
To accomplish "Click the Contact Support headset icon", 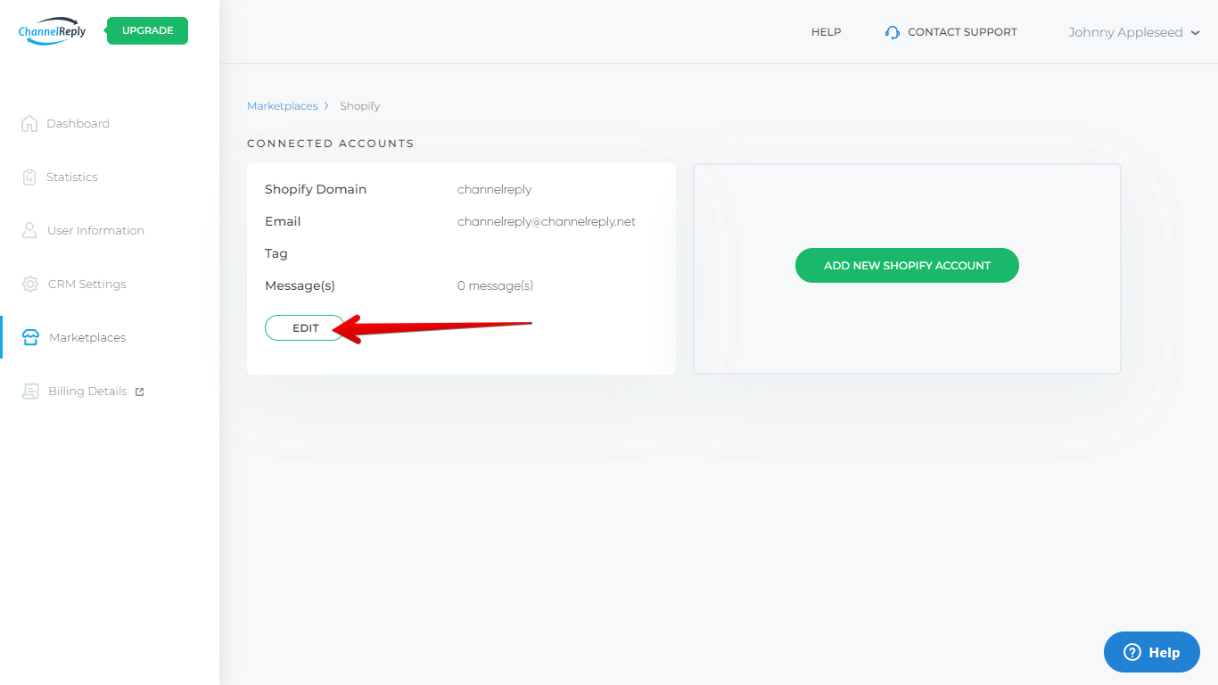I will (893, 32).
